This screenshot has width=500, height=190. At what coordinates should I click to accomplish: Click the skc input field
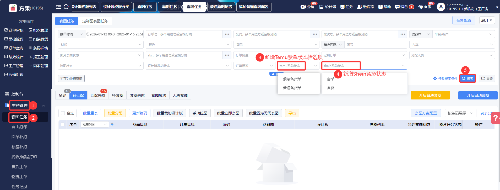pos(184,55)
